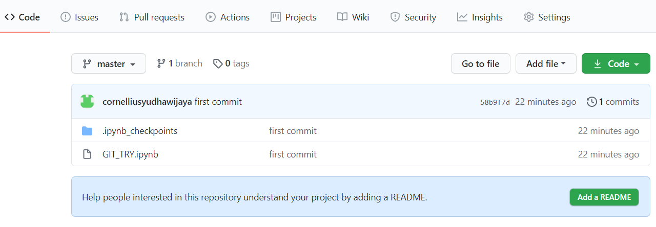This screenshot has height=227, width=656.
Task: Open the Actions tab
Action: (x=228, y=17)
